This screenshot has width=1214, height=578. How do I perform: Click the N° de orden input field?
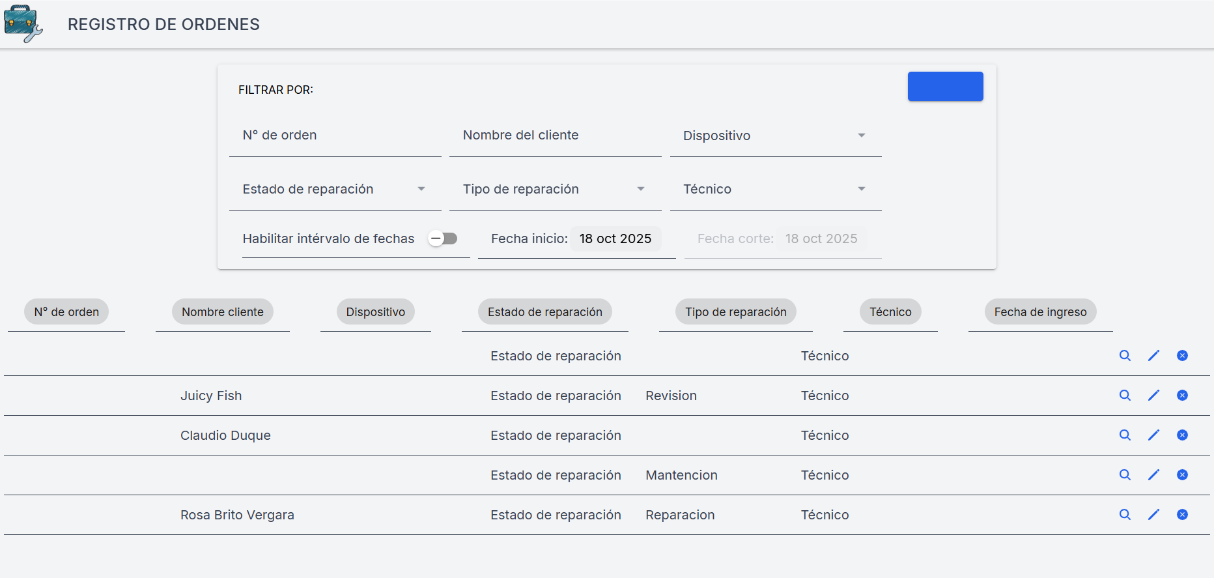pyautogui.click(x=335, y=136)
